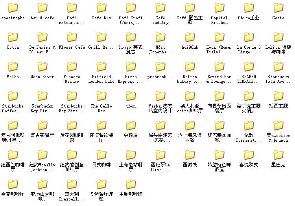This screenshot has height=206, width=295.
Task: Select the apostraphe folder icon
Action: [13, 8]
